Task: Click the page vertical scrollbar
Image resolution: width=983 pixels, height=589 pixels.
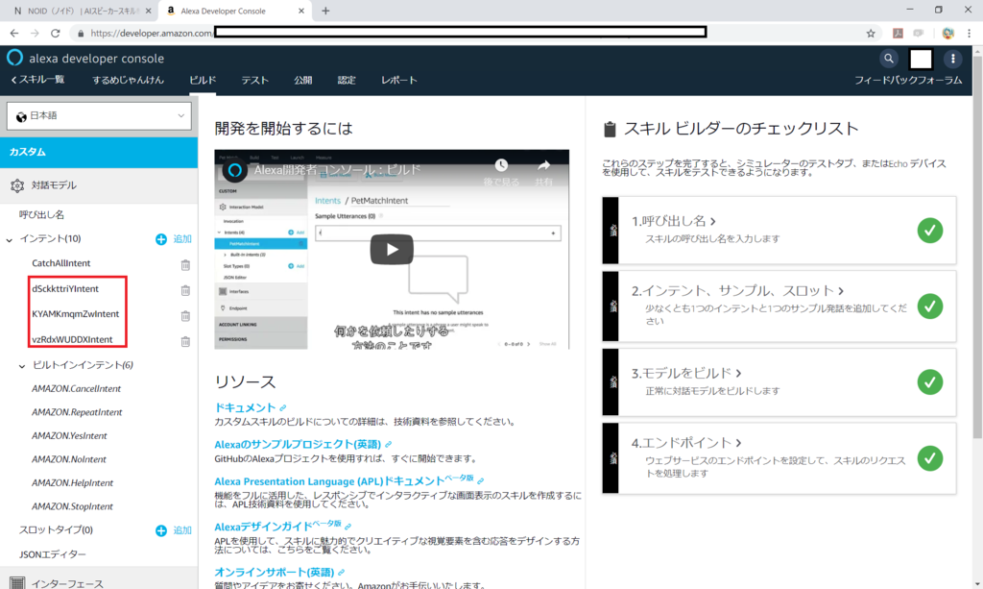Action: (977, 245)
